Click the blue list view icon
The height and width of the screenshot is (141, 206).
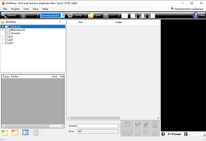click(x=25, y=132)
